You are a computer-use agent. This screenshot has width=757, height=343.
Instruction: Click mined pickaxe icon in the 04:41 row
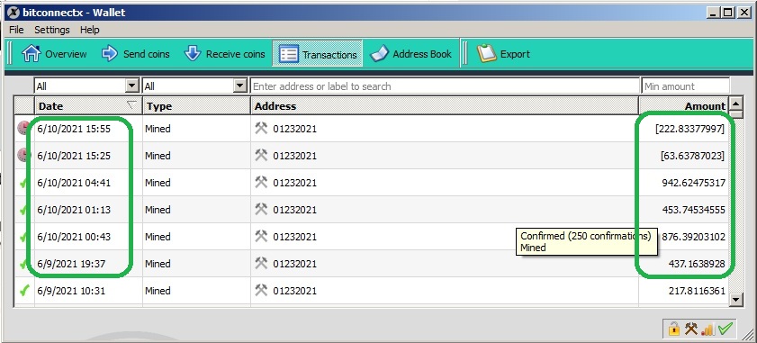click(261, 182)
